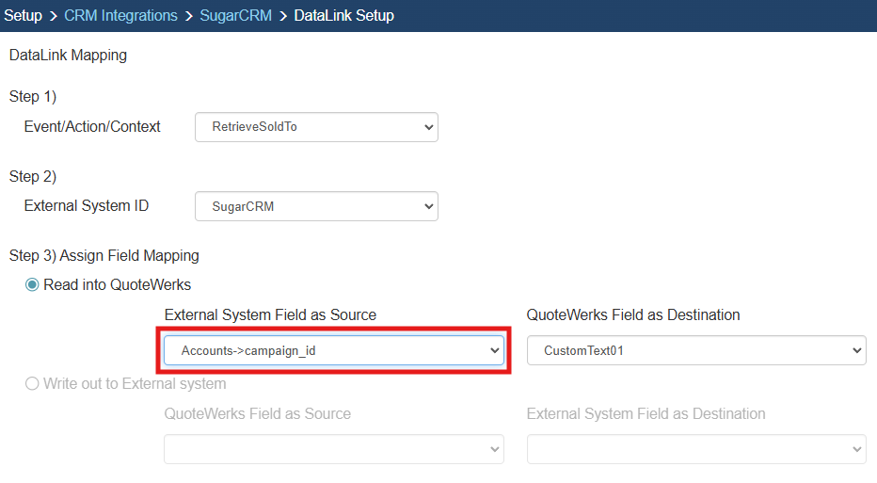Expand the External System ID dropdown
Viewport: 877px width, 483px height.
coord(316,206)
